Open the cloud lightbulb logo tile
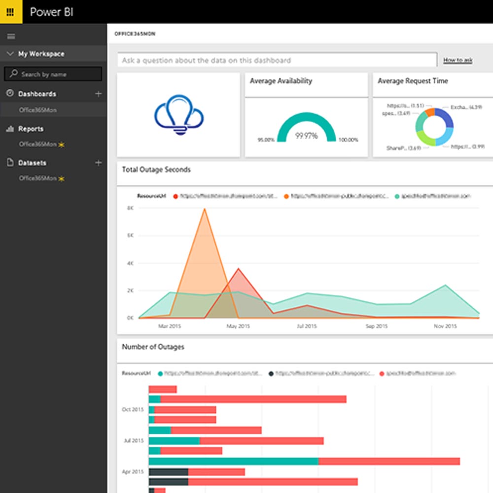Screen dimensions: 493x493 tap(178, 115)
